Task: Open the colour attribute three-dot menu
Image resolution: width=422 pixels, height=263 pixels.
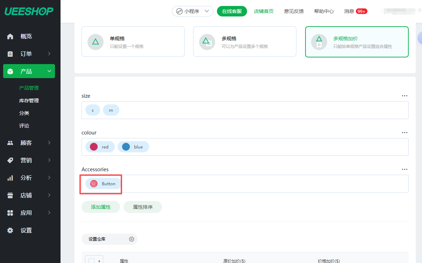Action: 405,133
